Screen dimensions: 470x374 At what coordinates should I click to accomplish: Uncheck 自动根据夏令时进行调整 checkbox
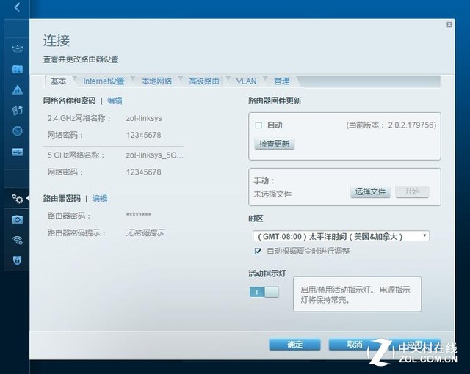click(x=258, y=251)
